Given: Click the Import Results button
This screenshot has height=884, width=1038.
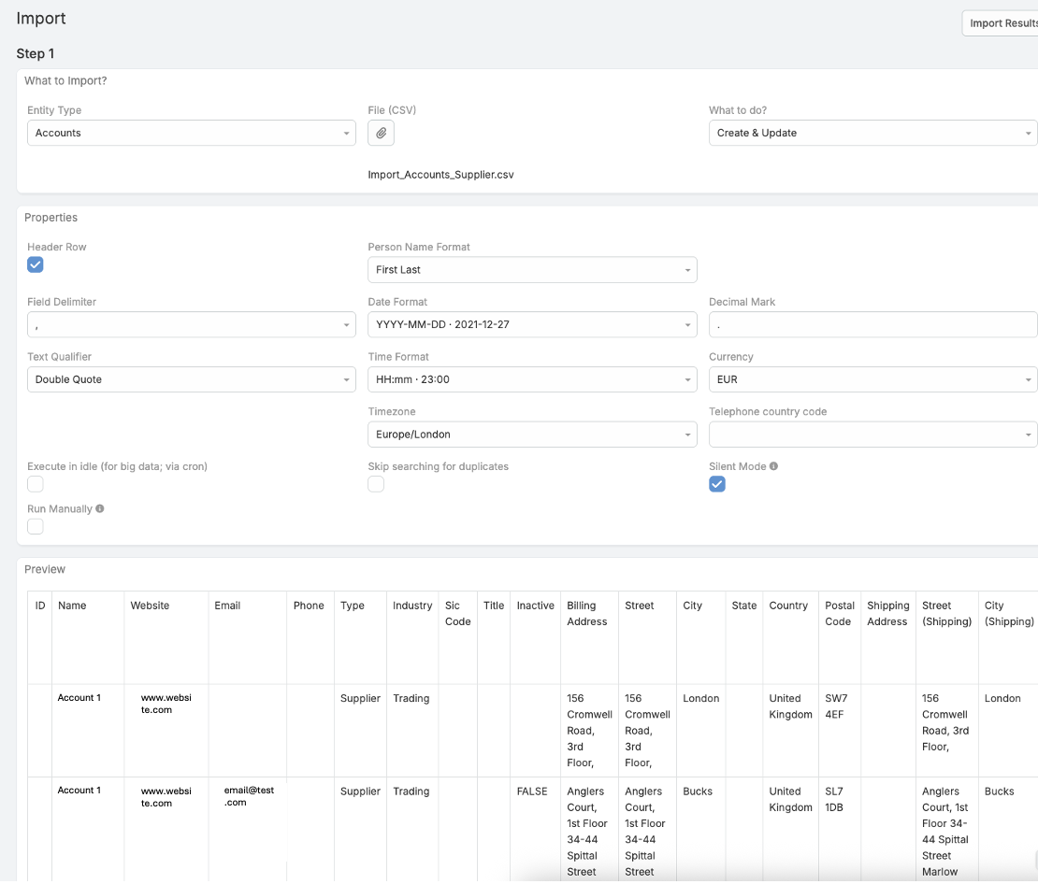Looking at the screenshot, I should (x=1002, y=23).
